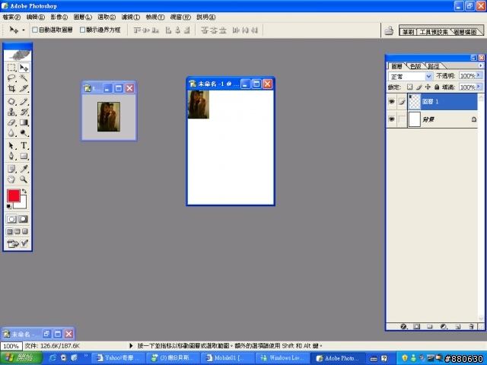Pick the red foreground color swatch
Image resolution: width=487 pixels, height=365 pixels.
[x=14, y=196]
